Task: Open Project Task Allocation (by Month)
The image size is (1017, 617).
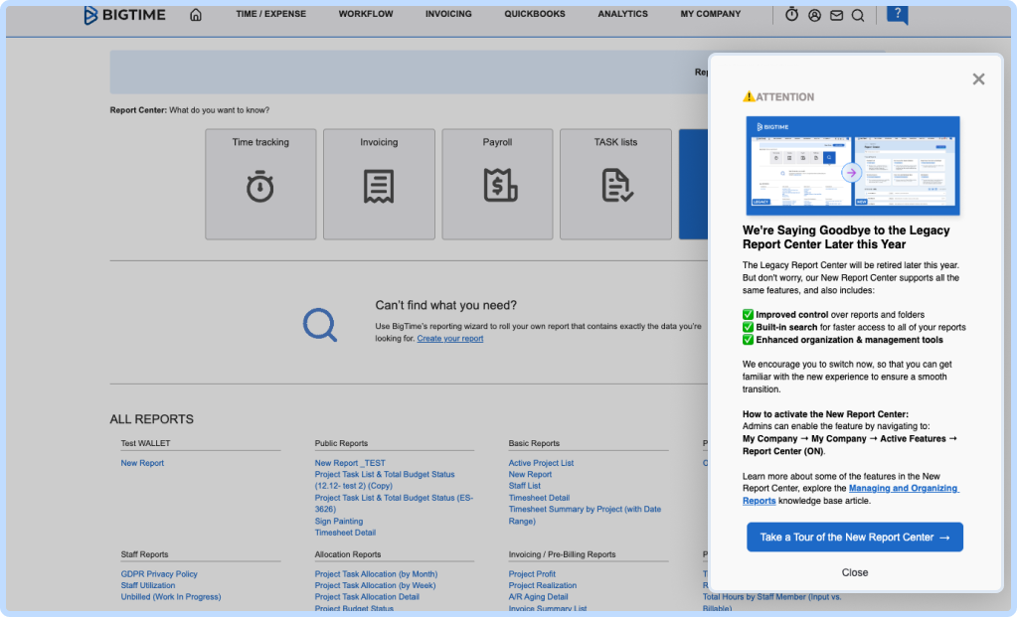Action: (376, 574)
